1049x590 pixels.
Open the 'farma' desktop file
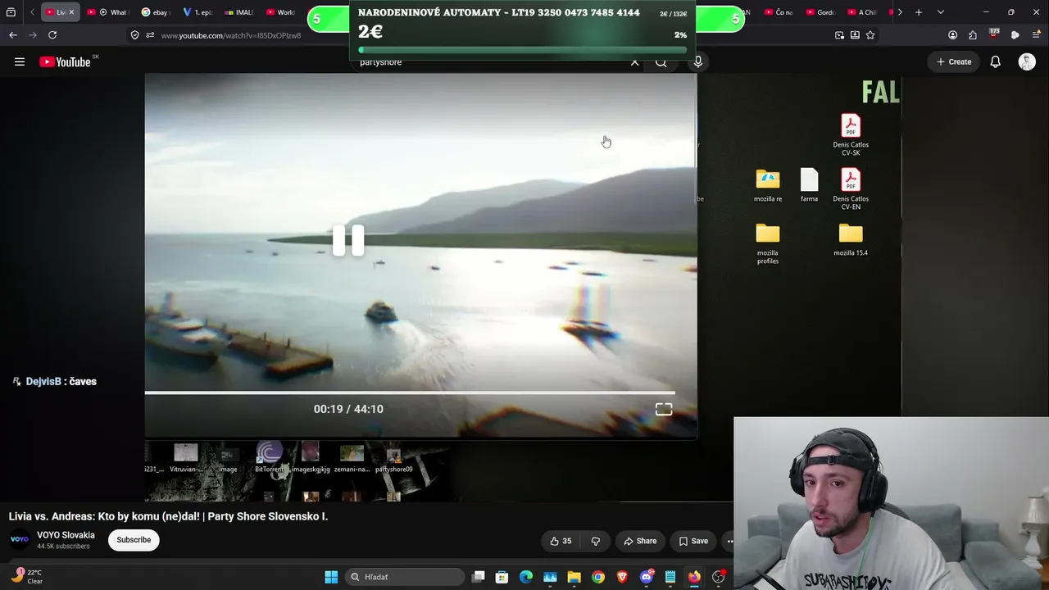809,185
